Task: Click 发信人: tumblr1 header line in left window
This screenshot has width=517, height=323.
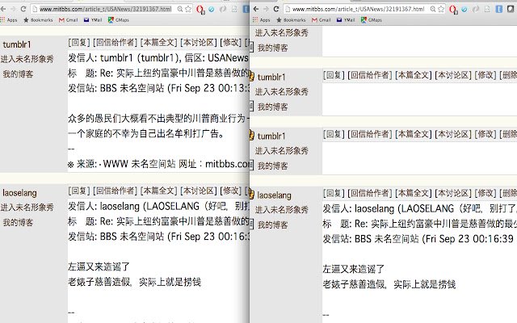Action: pos(158,58)
